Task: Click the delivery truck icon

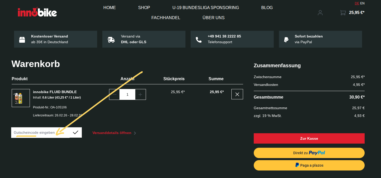Action: tap(111, 40)
